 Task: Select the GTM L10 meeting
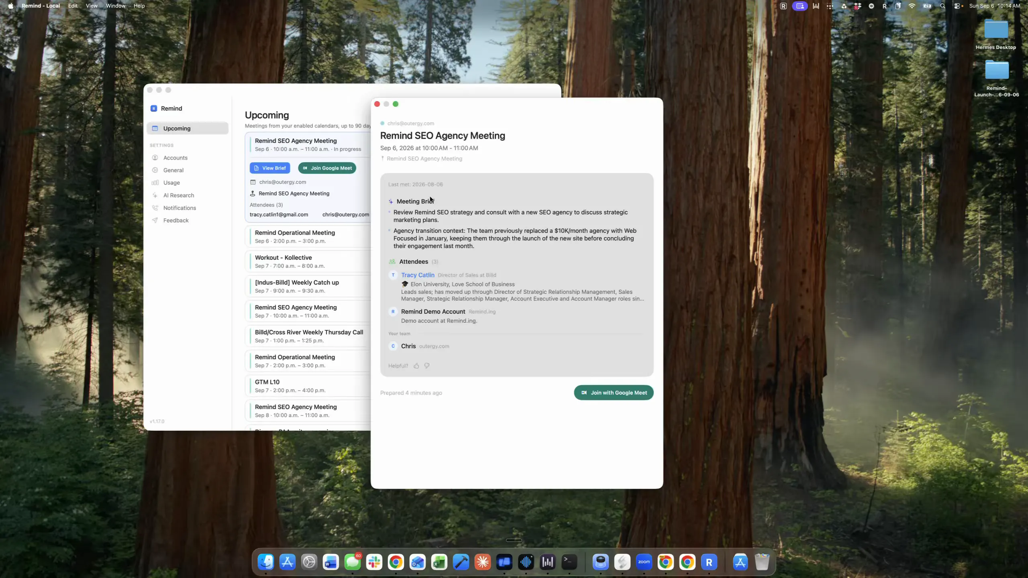[x=308, y=386]
